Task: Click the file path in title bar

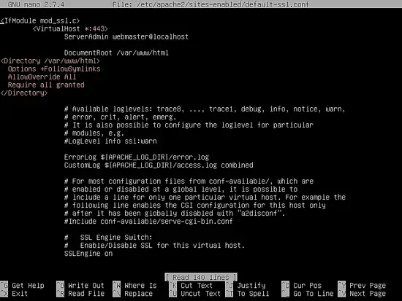Action: point(223,4)
